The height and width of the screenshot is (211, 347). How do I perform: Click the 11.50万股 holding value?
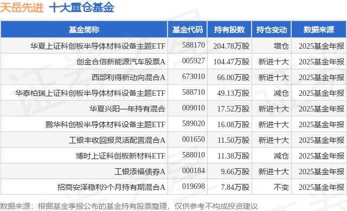pyautogui.click(x=233, y=140)
